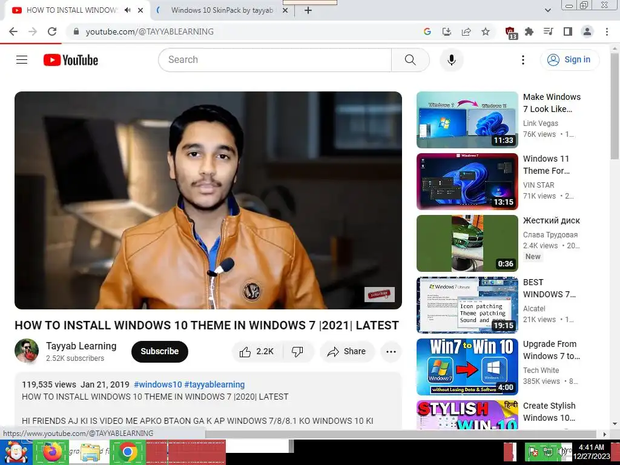
Task: Click the Share button
Action: coord(347,352)
